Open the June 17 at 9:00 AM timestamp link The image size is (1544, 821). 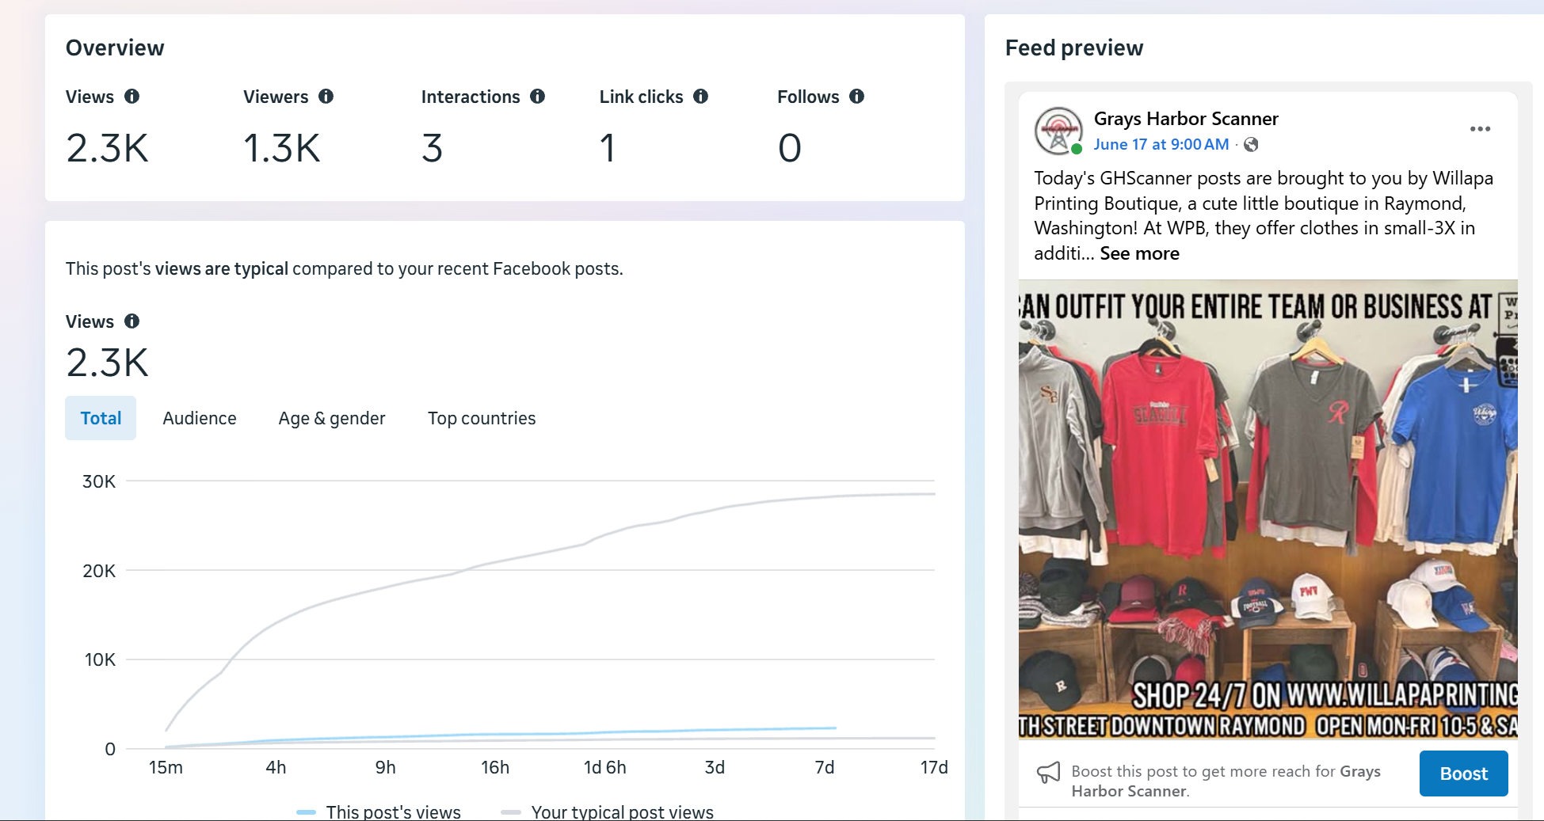tap(1161, 144)
